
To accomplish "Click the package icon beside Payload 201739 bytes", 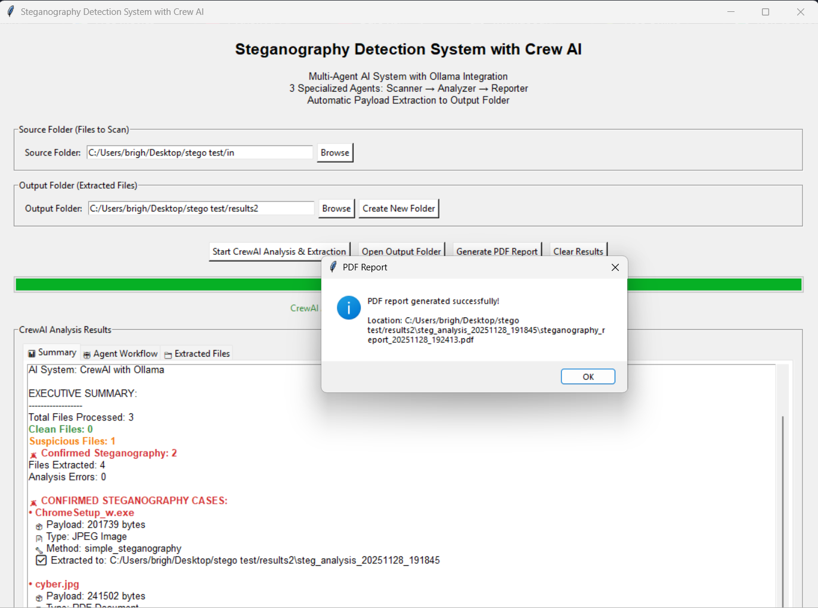I will [x=39, y=526].
